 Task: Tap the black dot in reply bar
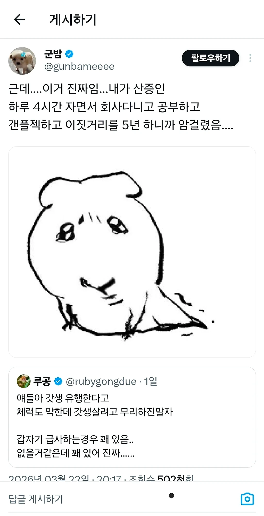pos(171,496)
